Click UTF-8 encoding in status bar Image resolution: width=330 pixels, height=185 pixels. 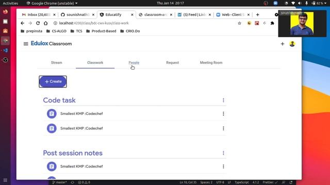point(220,182)
